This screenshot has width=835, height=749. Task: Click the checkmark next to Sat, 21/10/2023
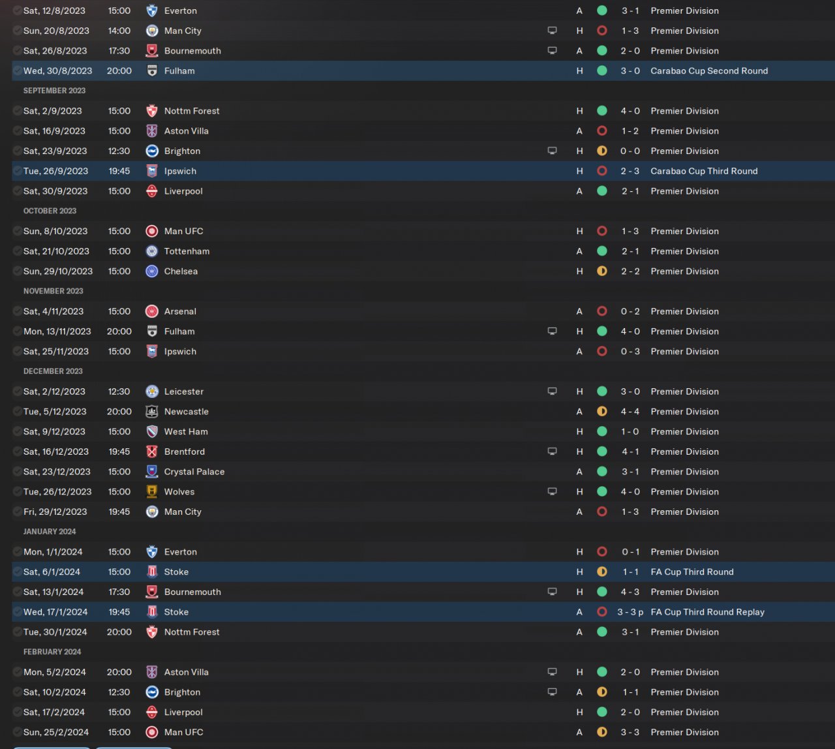pos(17,251)
